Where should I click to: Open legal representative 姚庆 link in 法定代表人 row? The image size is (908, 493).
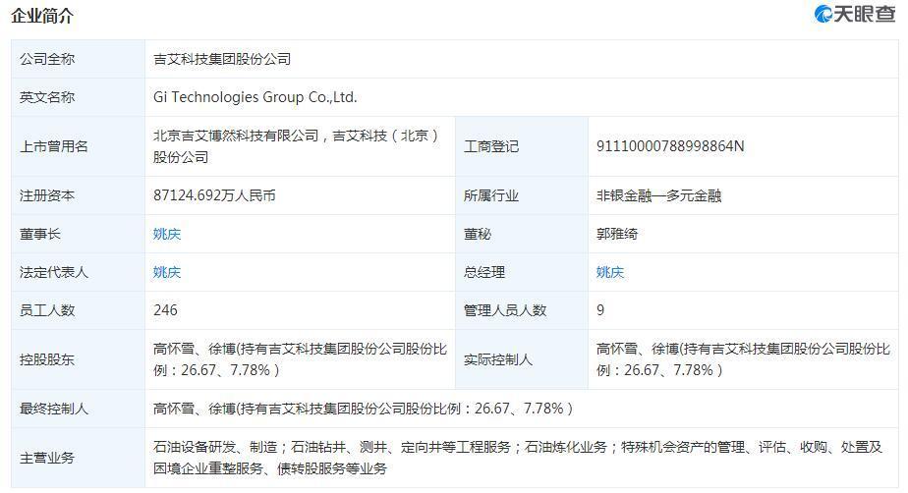[x=167, y=272]
